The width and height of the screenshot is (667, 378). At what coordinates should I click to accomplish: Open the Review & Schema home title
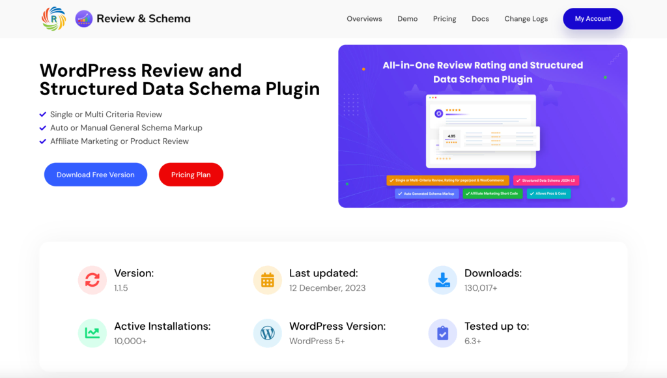coord(143,19)
